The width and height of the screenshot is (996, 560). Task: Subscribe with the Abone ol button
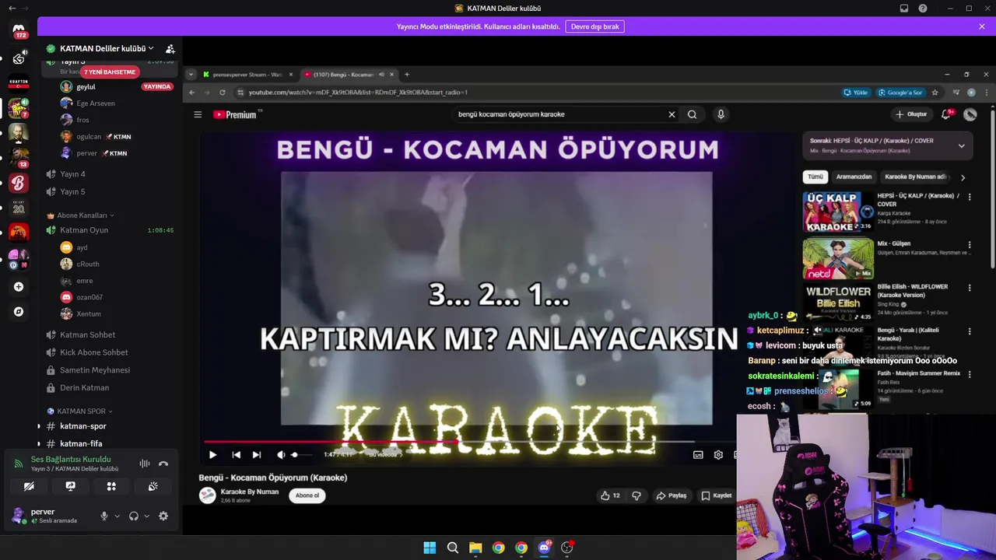click(307, 495)
